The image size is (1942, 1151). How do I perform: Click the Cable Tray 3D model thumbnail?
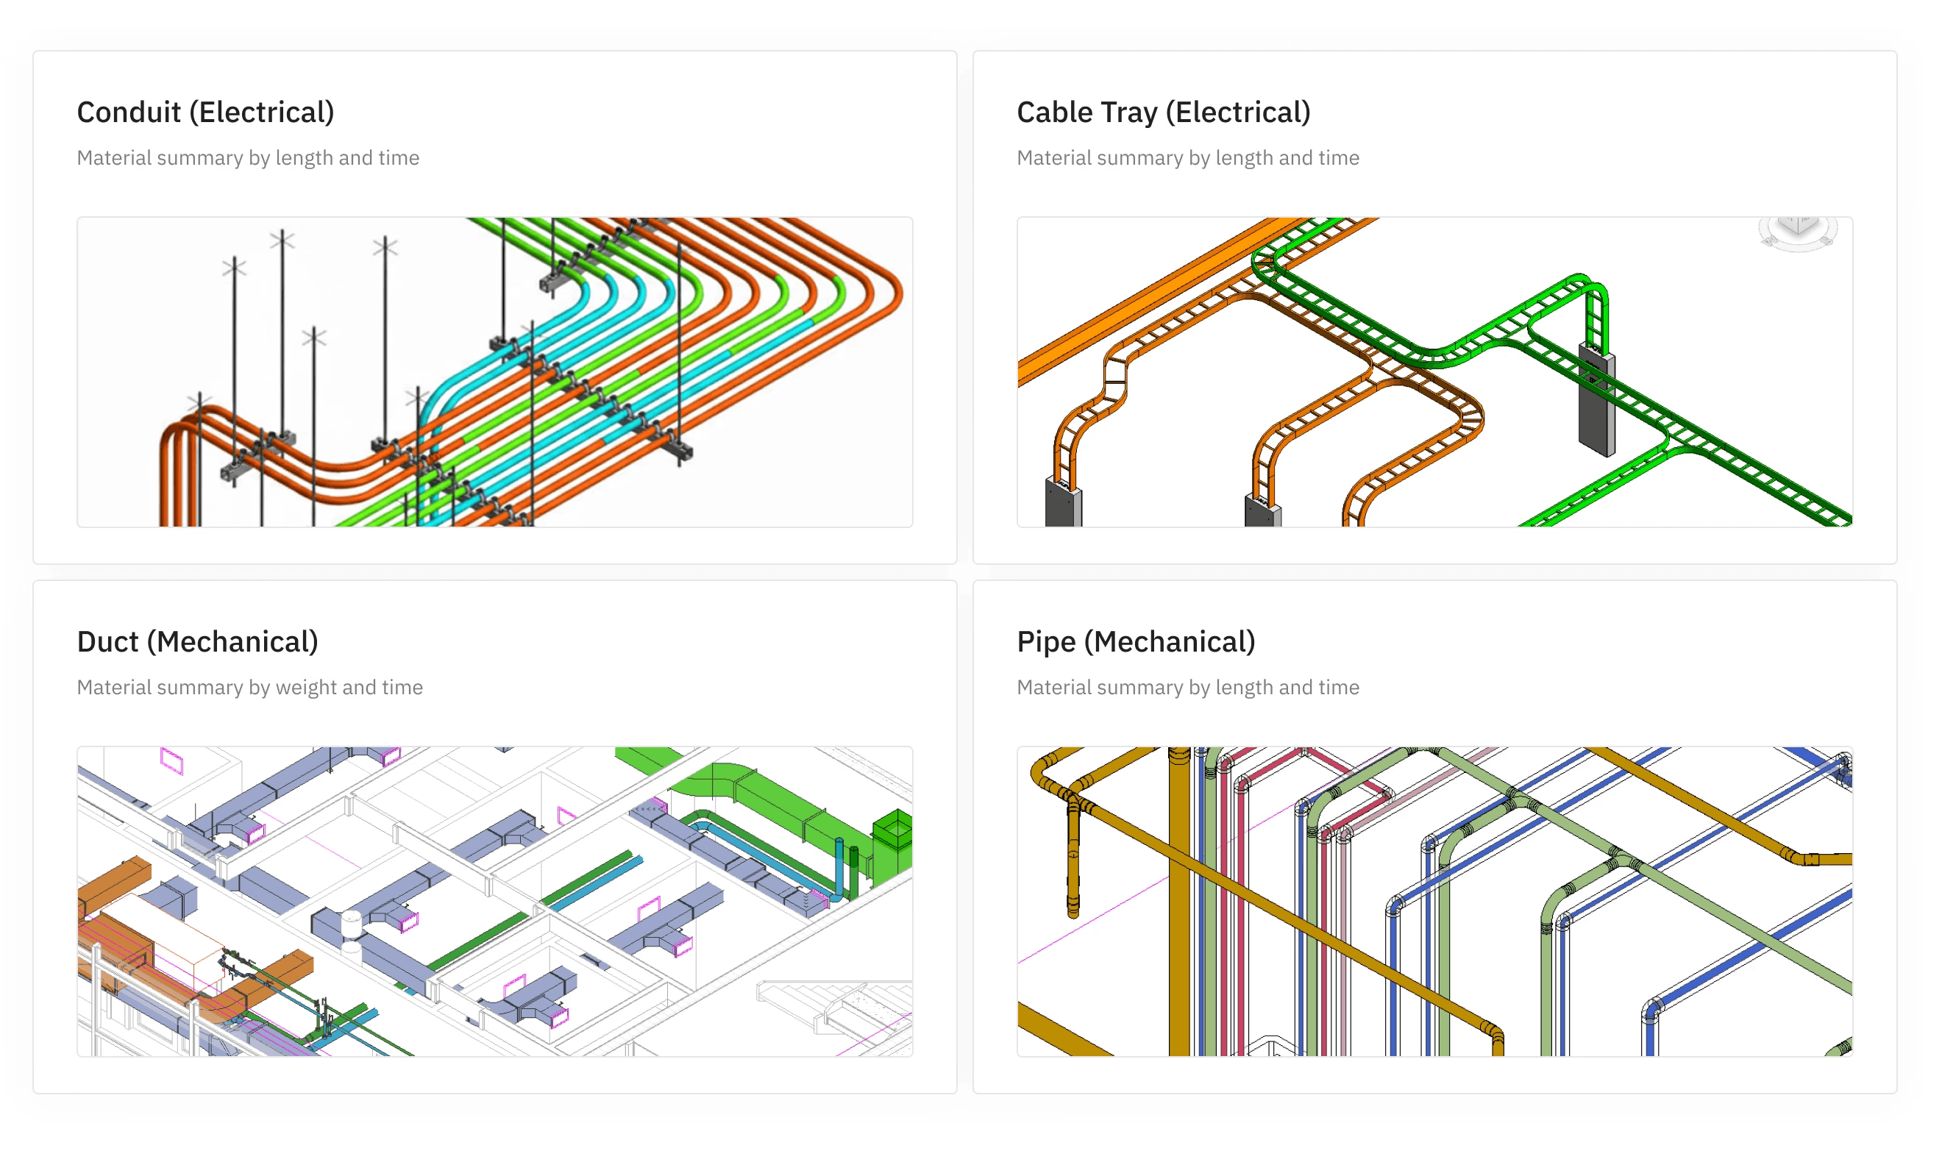point(1434,372)
